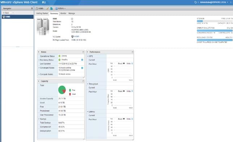Open the Administrator user dropdown
Screen dimensions: 233x142
coord(214,2)
